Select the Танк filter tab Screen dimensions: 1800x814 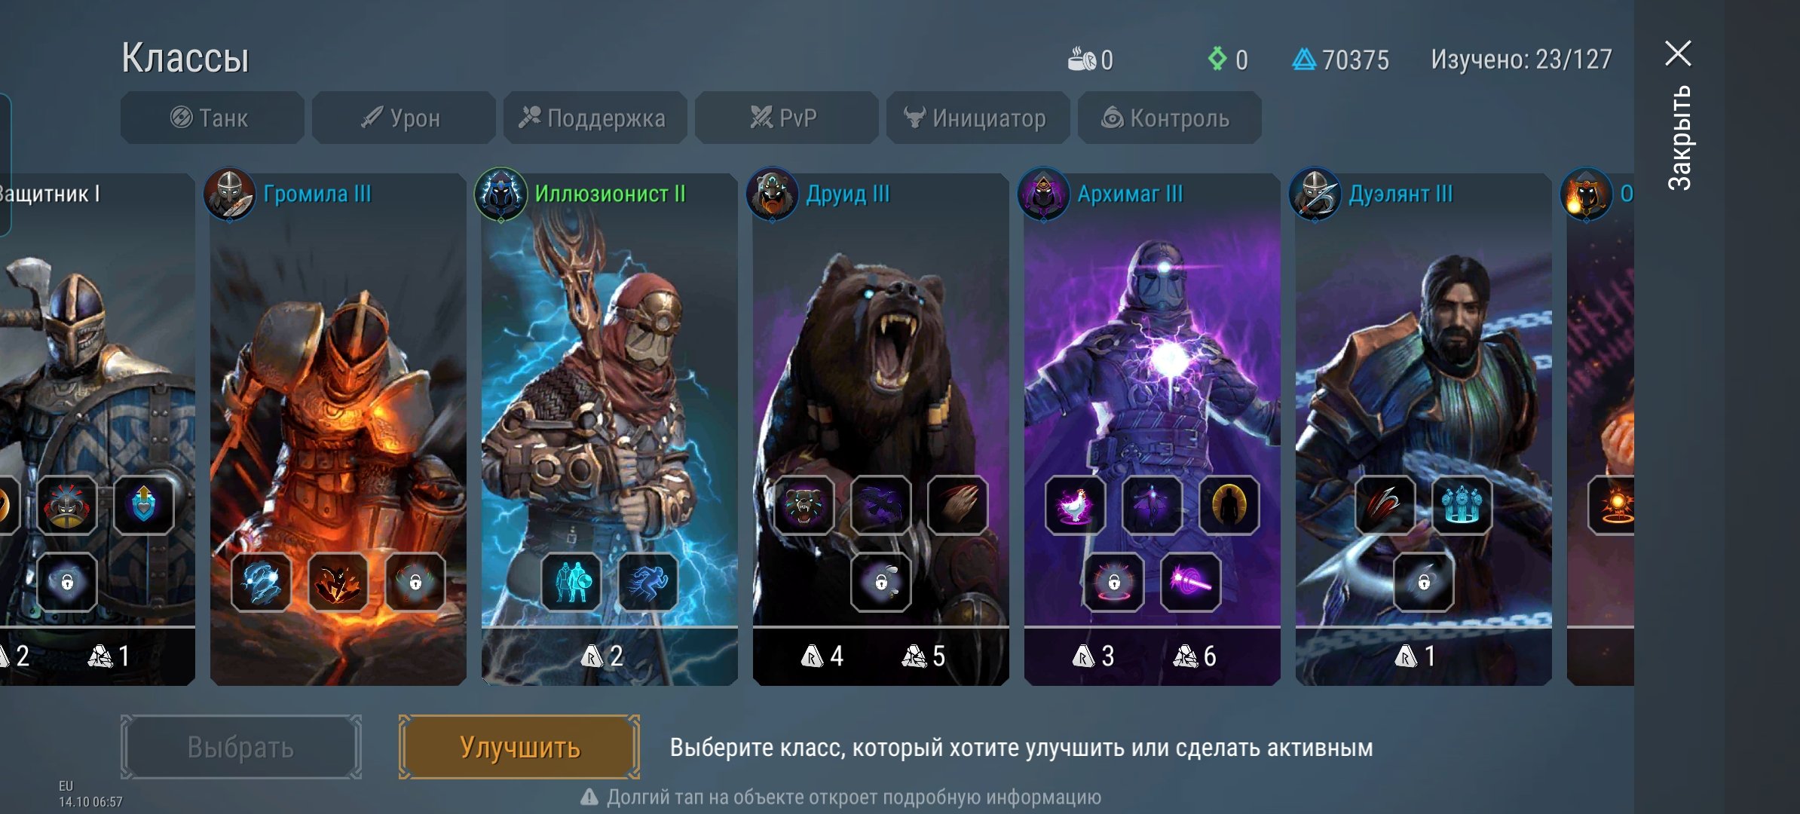pyautogui.click(x=212, y=118)
